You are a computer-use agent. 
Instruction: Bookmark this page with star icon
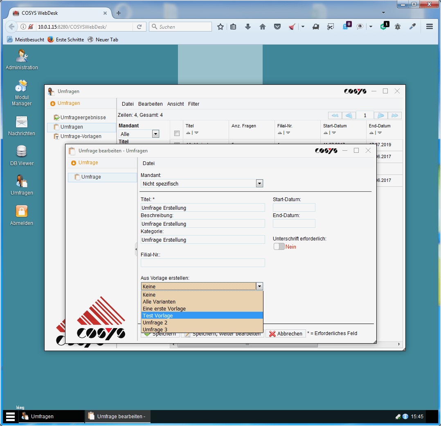220,27
